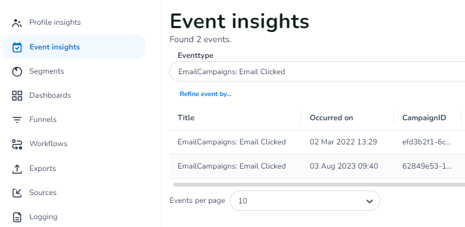Click the 'Refine event by...' link
Screen dimensions: 465x227
(205, 94)
